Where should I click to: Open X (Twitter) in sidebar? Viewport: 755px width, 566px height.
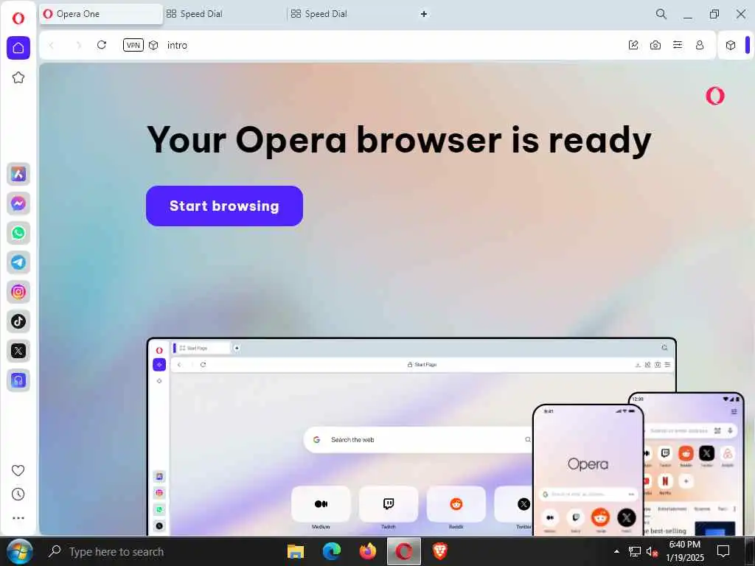pyautogui.click(x=18, y=351)
